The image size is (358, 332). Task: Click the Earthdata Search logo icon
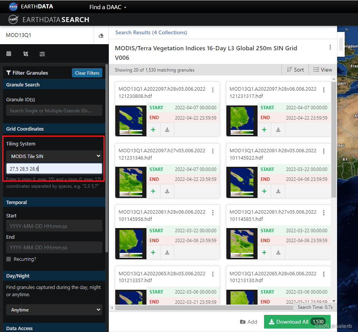pyautogui.click(x=13, y=20)
